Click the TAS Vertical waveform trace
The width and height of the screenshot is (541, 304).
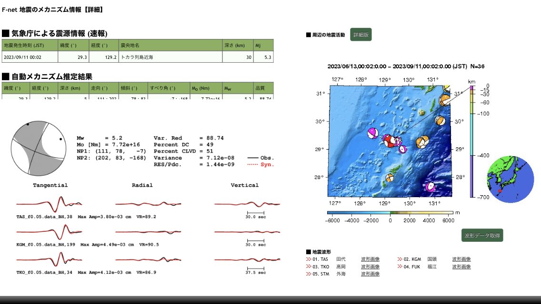(247, 204)
